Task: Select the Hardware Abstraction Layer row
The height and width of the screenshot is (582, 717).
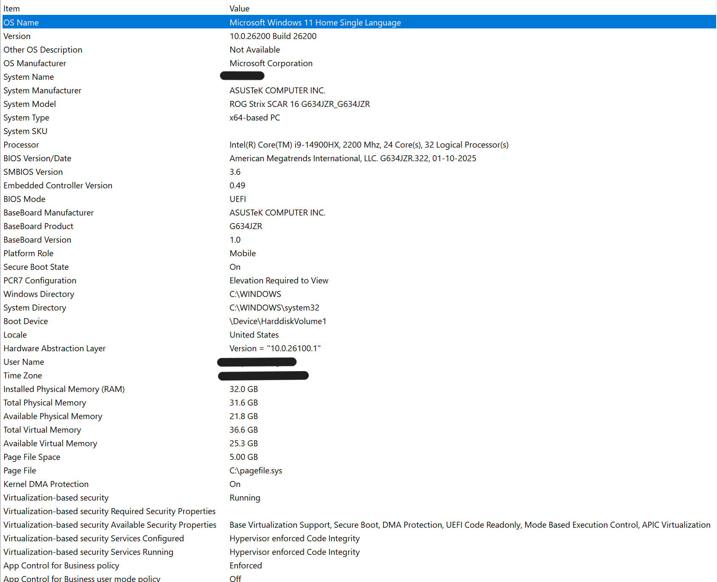Action: point(359,348)
